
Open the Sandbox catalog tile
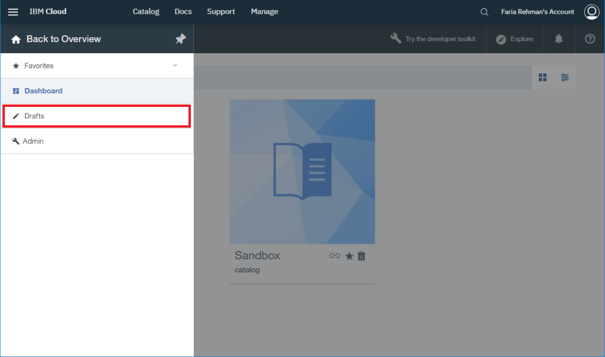[x=302, y=171]
